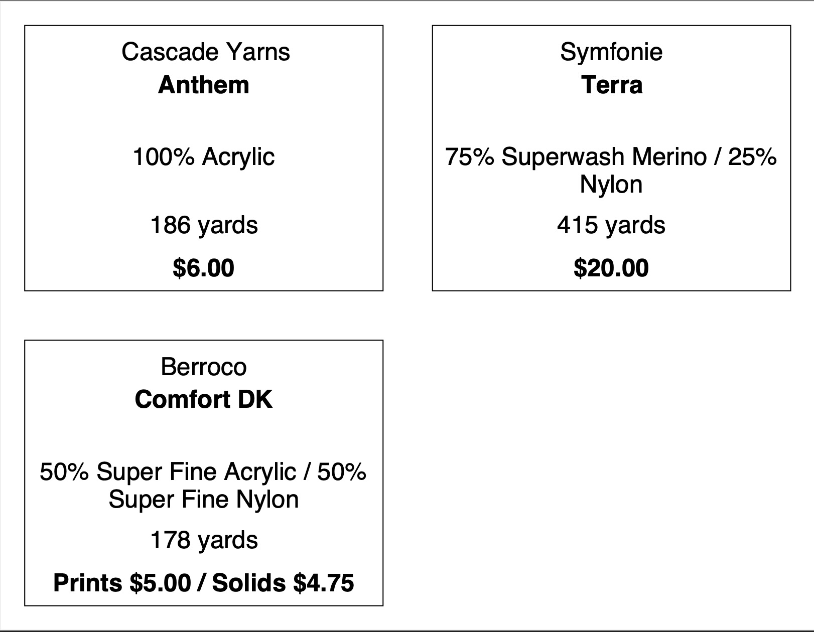The image size is (814, 632).
Task: Click the Symfonie brand text
Action: 611,52
